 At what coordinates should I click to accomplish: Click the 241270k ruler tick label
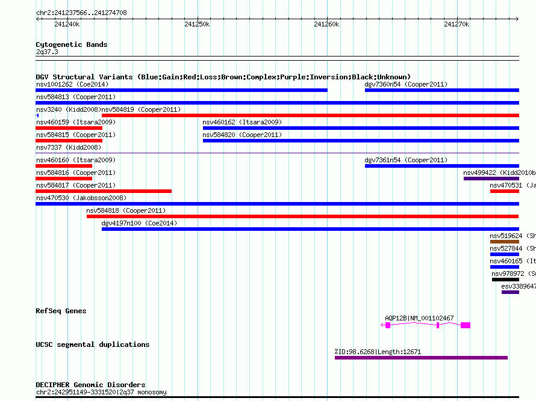point(457,24)
